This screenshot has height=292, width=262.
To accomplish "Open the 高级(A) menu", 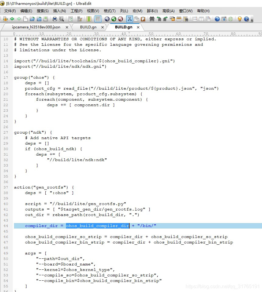I will pyautogui.click(x=168, y=11).
